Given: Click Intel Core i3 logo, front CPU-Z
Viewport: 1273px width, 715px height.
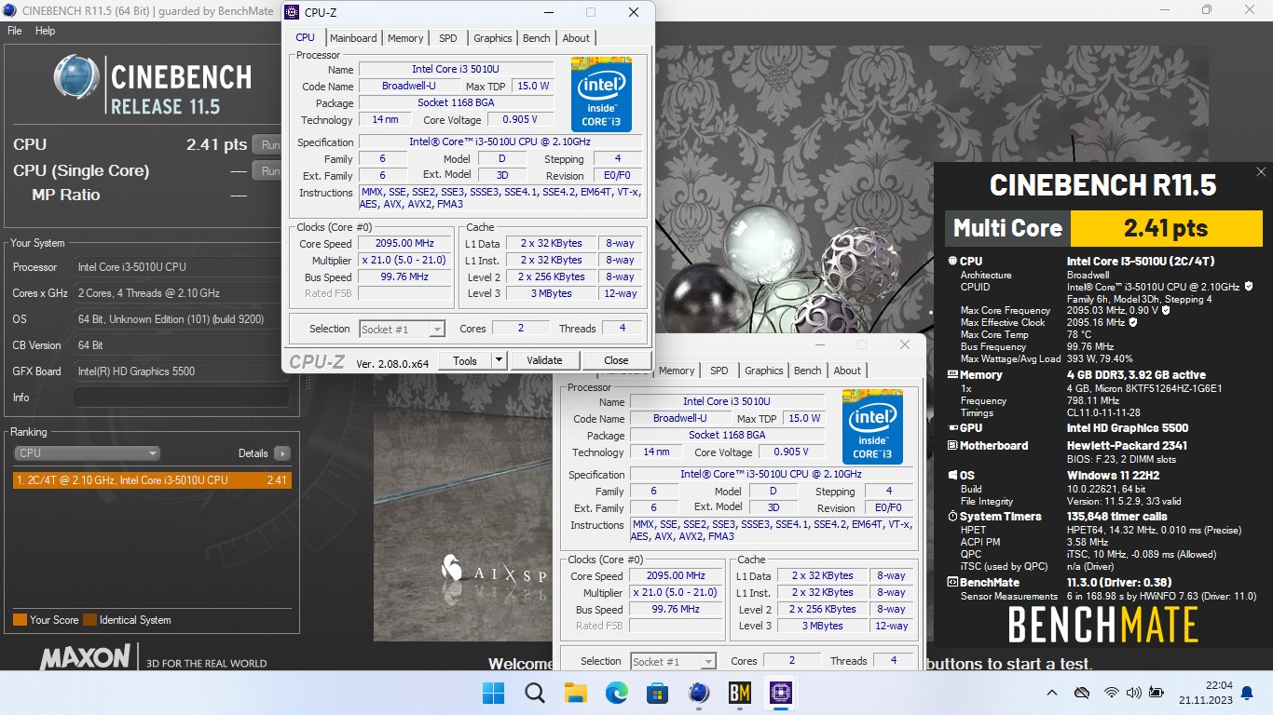Looking at the screenshot, I should (x=601, y=95).
